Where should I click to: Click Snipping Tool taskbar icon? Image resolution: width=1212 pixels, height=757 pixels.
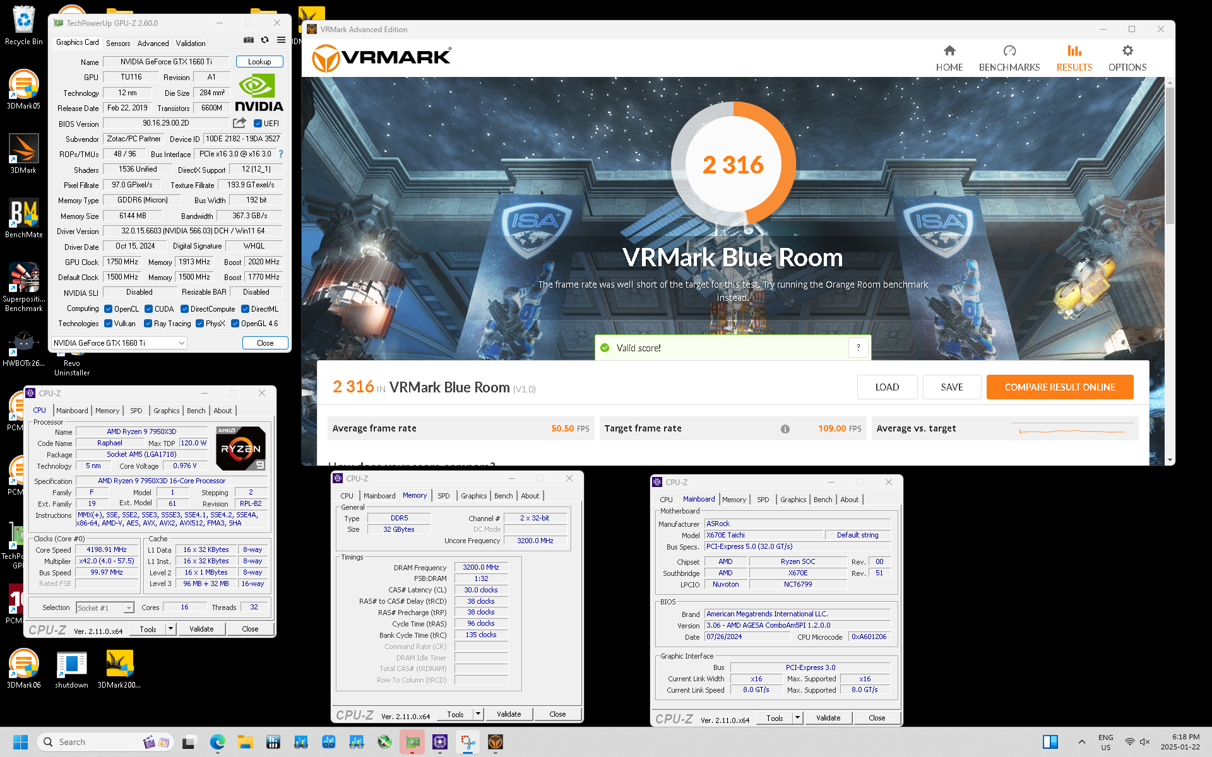pyautogui.click(x=468, y=742)
